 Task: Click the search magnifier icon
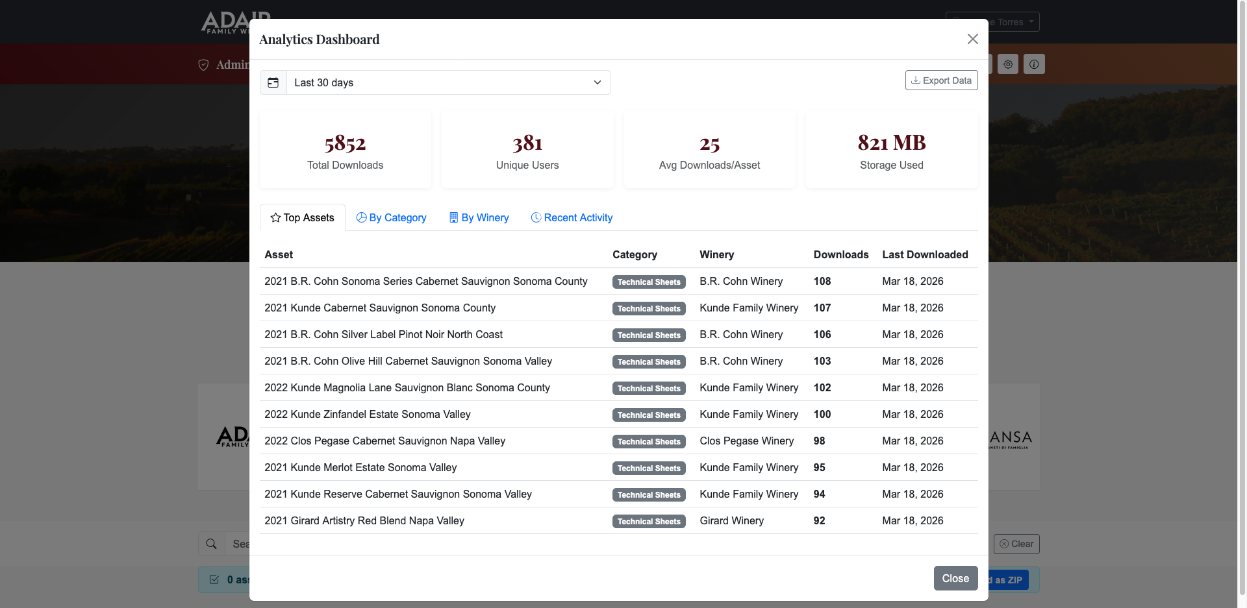pyautogui.click(x=211, y=544)
